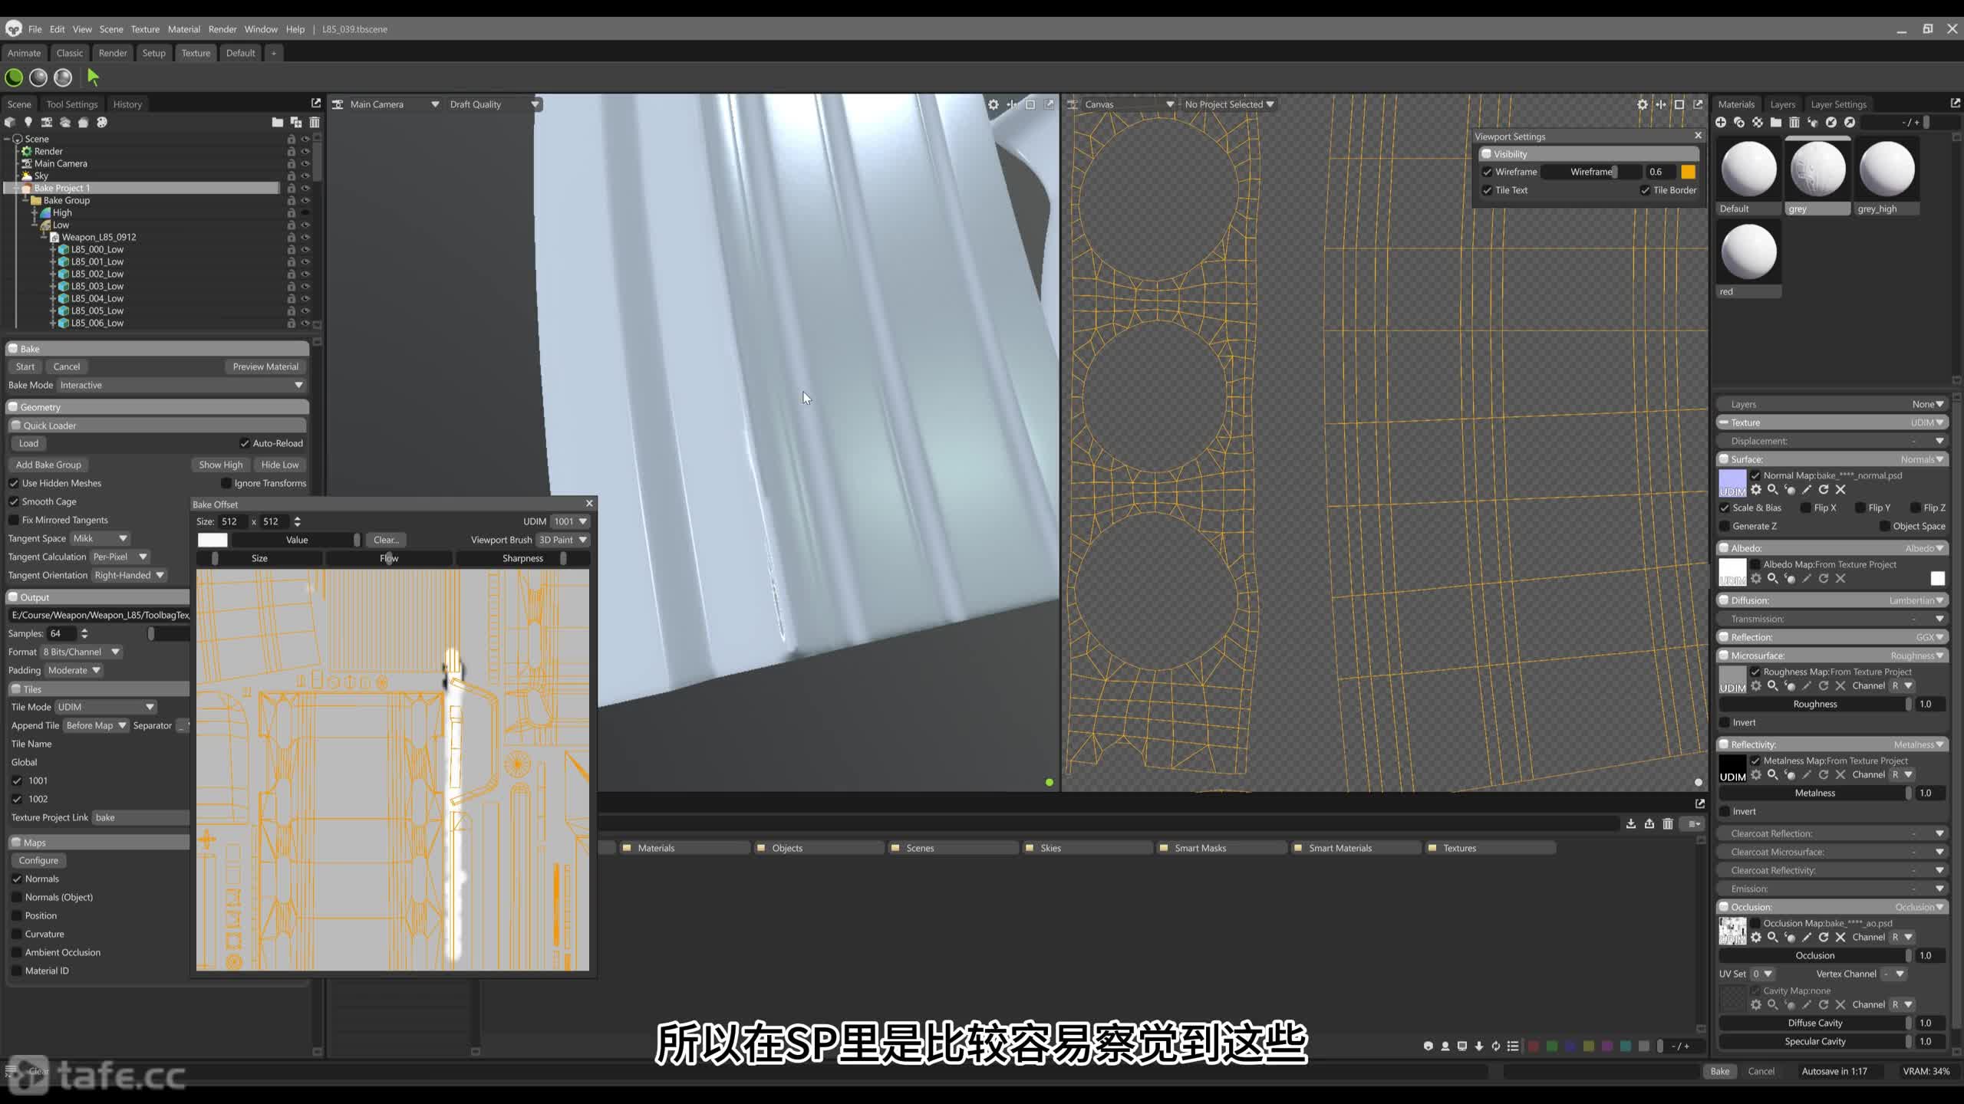The width and height of the screenshot is (1964, 1104).
Task: Toggle Auto-Reload checkbox
Action: pos(244,443)
